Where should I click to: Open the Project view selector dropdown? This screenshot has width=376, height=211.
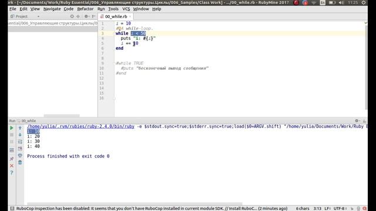click(x=25, y=16)
